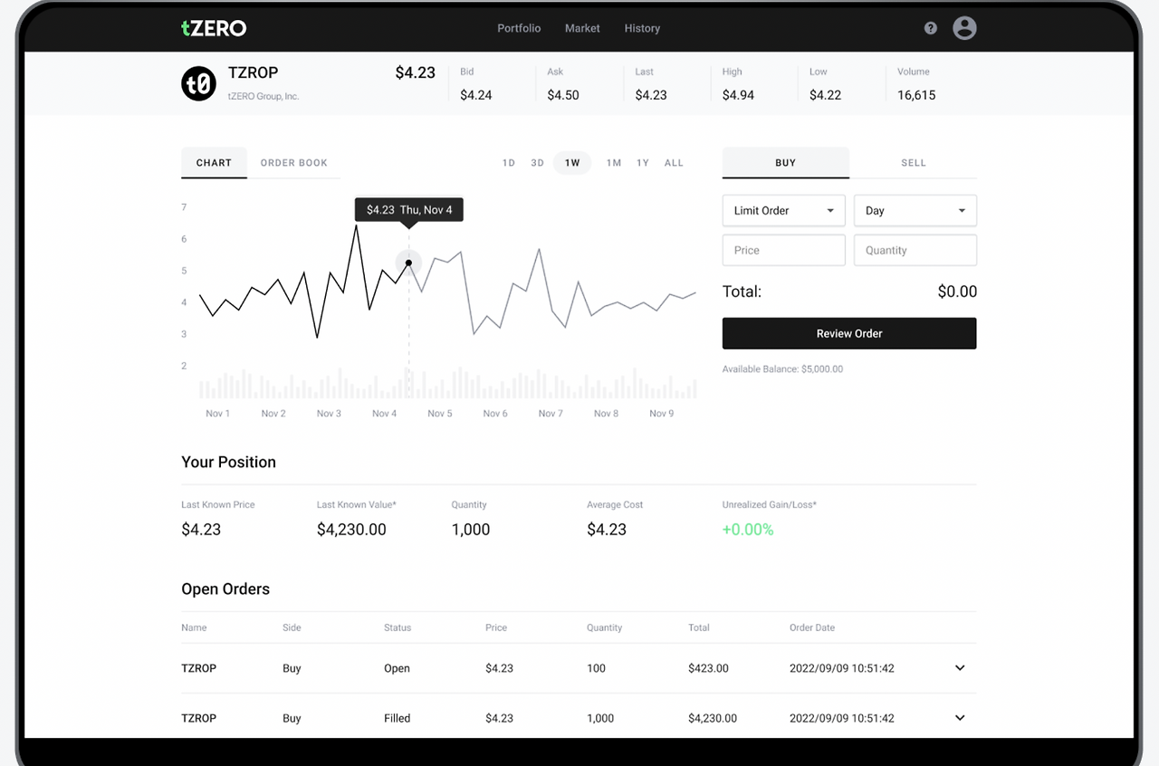Click the position Quantity 1,000 value
The width and height of the screenshot is (1159, 766).
click(471, 530)
